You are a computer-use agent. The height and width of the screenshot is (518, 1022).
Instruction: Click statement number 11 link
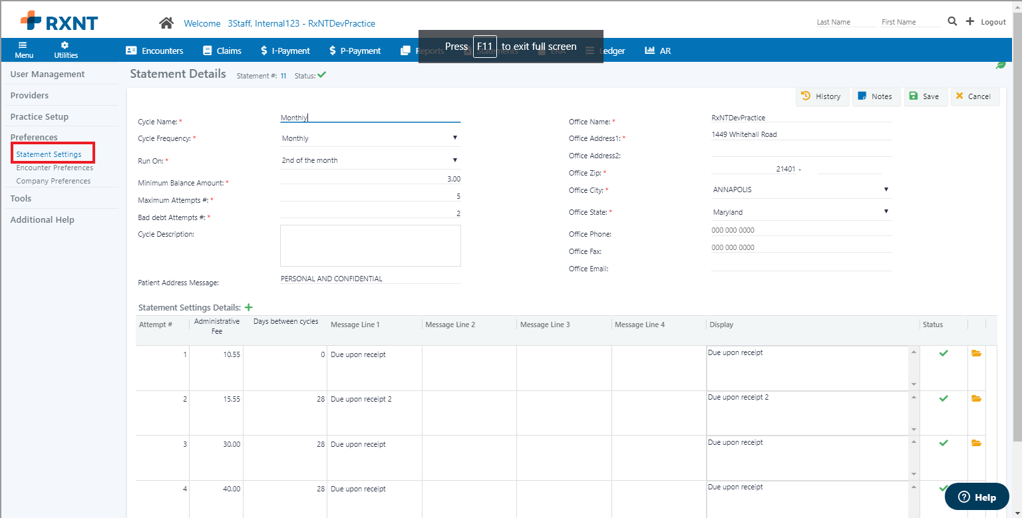point(283,76)
